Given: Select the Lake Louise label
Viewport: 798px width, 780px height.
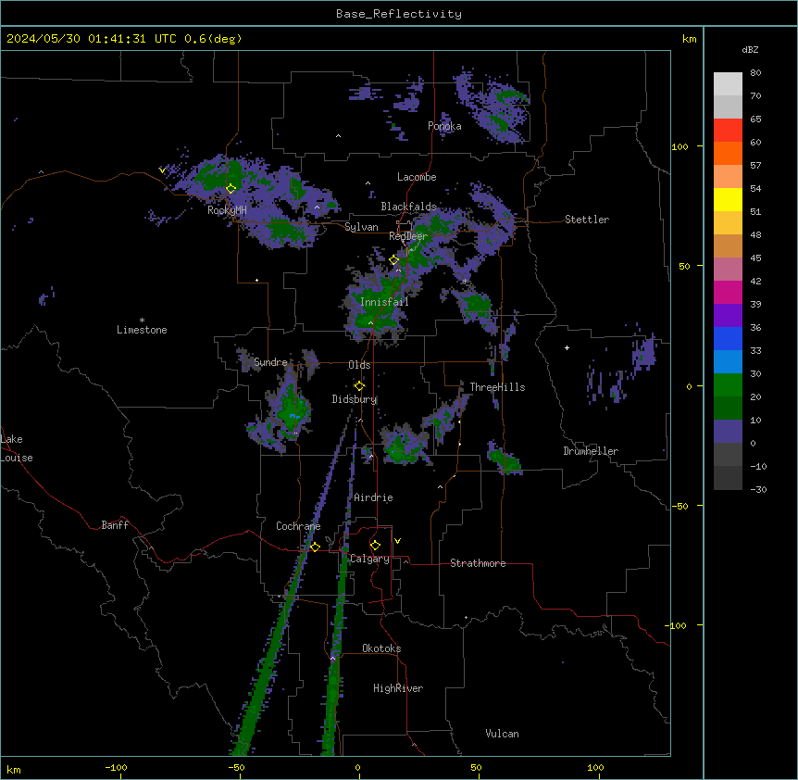Looking at the screenshot, I should click(x=17, y=448).
